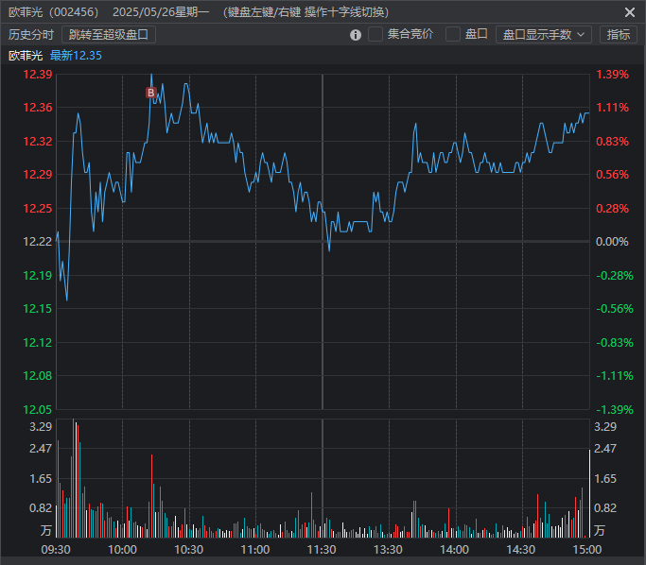Click 跳转至超级盘口 button
Viewport: 646px width, 565px height.
click(x=109, y=34)
